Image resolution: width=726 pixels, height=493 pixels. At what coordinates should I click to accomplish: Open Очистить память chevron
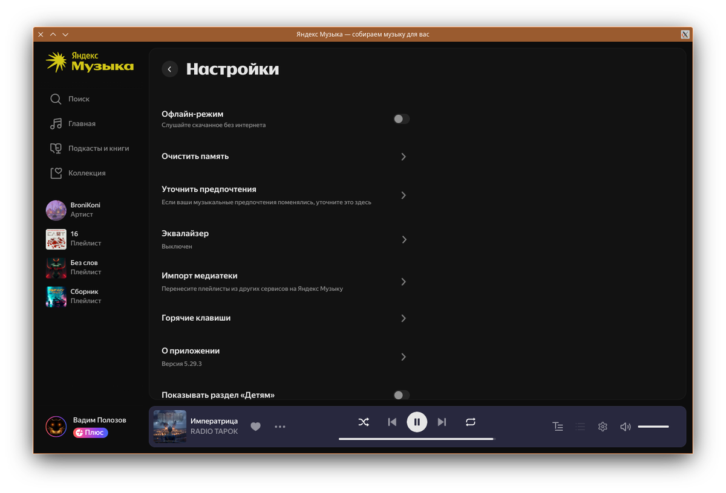[404, 156]
